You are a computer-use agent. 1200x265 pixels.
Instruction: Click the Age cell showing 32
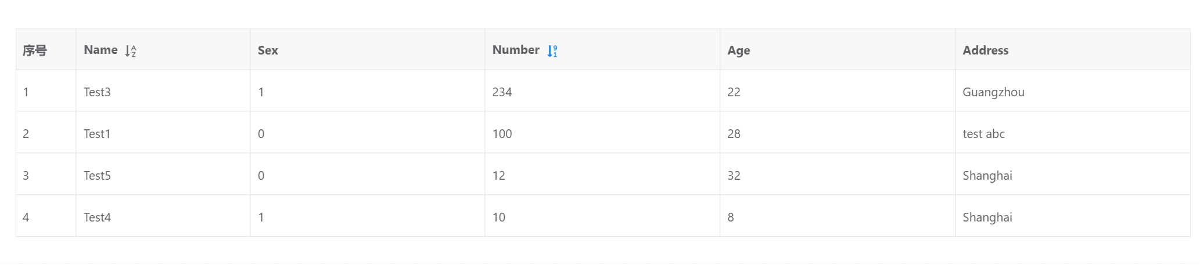coord(734,176)
